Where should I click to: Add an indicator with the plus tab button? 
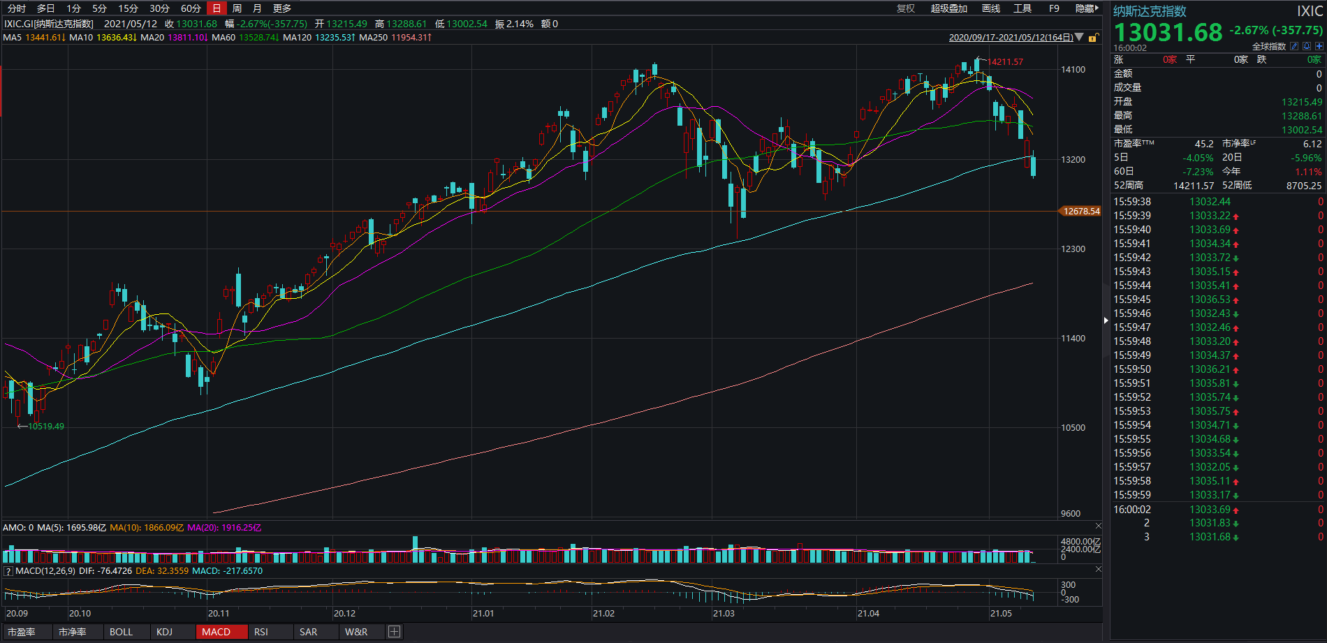click(394, 632)
